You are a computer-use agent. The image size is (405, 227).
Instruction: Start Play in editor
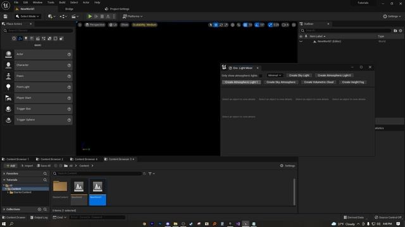pyautogui.click(x=90, y=16)
